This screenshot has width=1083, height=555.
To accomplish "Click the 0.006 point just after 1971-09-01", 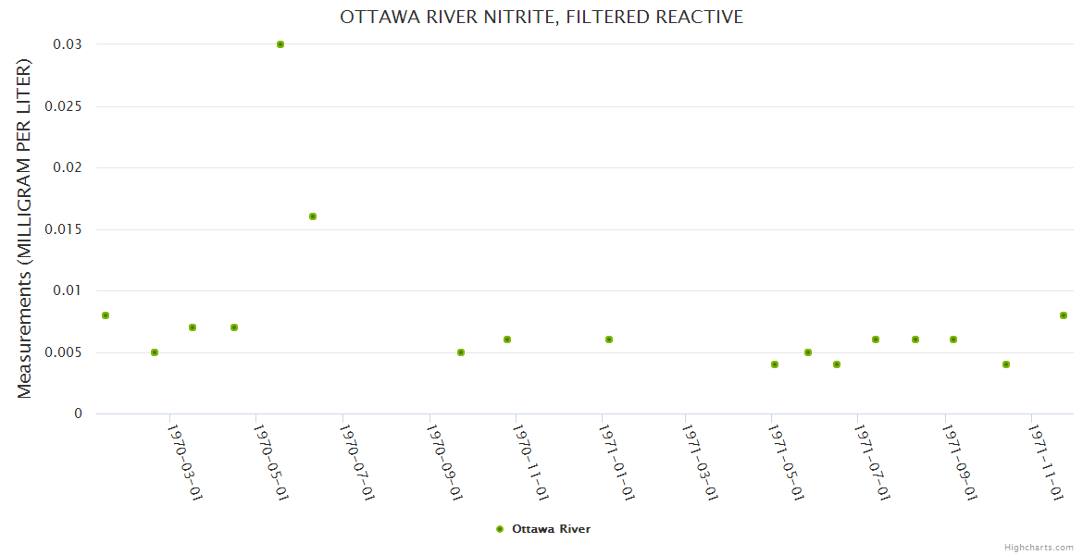I will [x=953, y=339].
